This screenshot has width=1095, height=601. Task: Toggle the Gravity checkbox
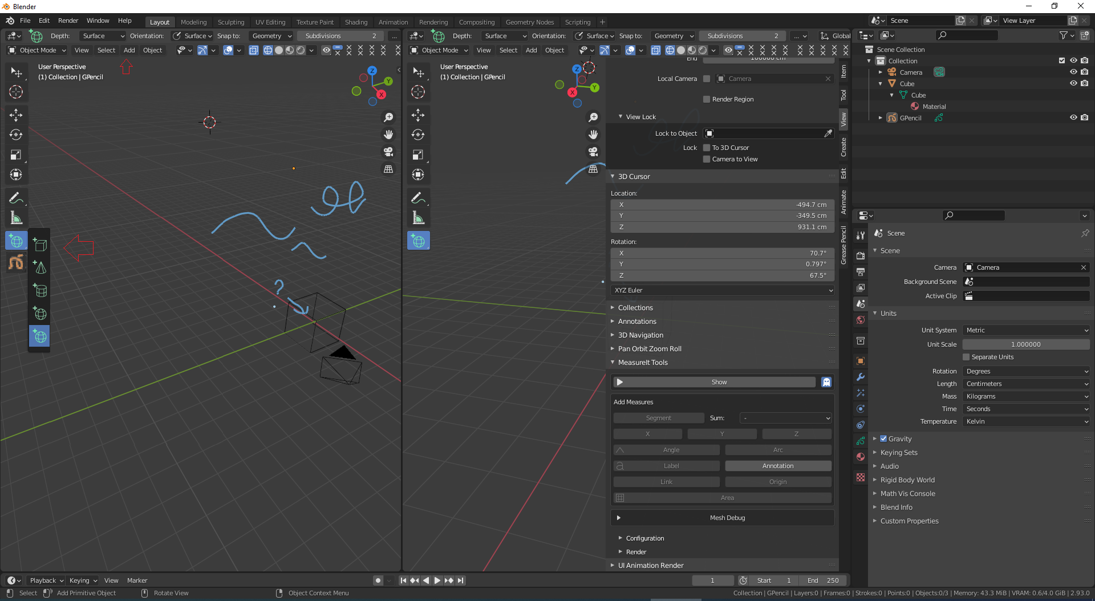pos(883,438)
